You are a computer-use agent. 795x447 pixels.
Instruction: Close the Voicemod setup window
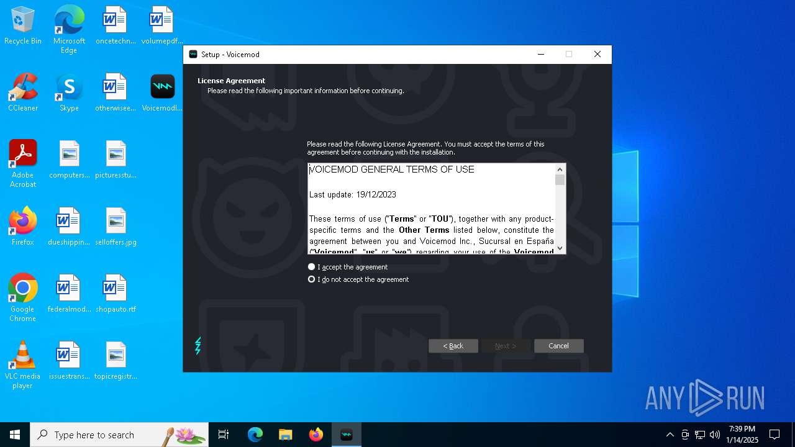[597, 55]
